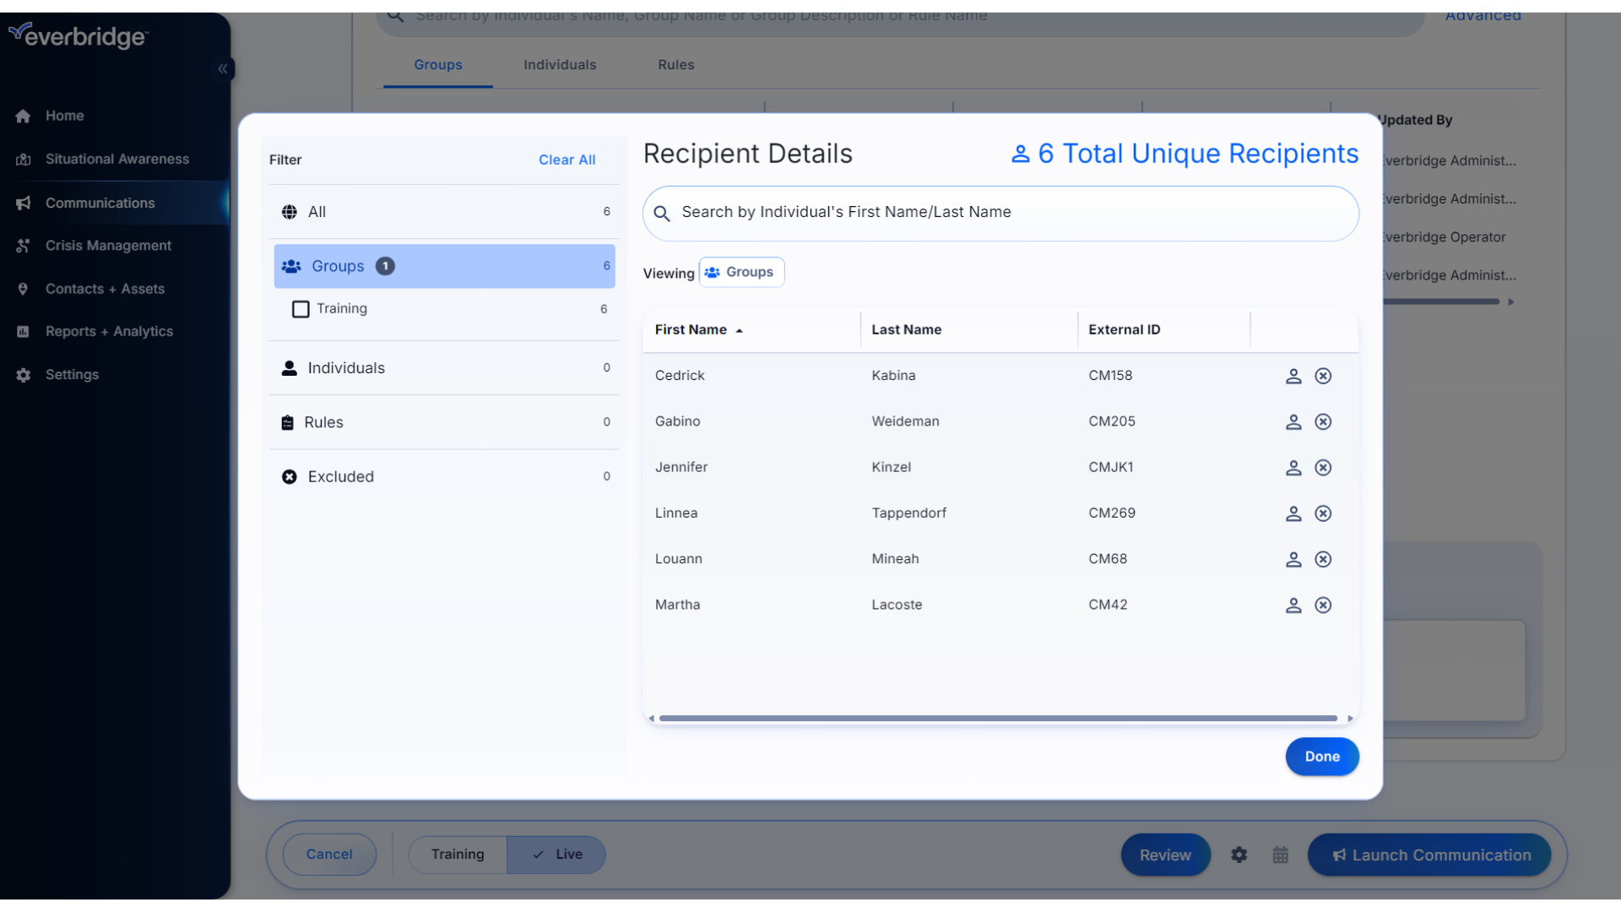This screenshot has width=1621, height=912.
Task: Open Louann Mineah's contact profile icon
Action: tap(1293, 559)
